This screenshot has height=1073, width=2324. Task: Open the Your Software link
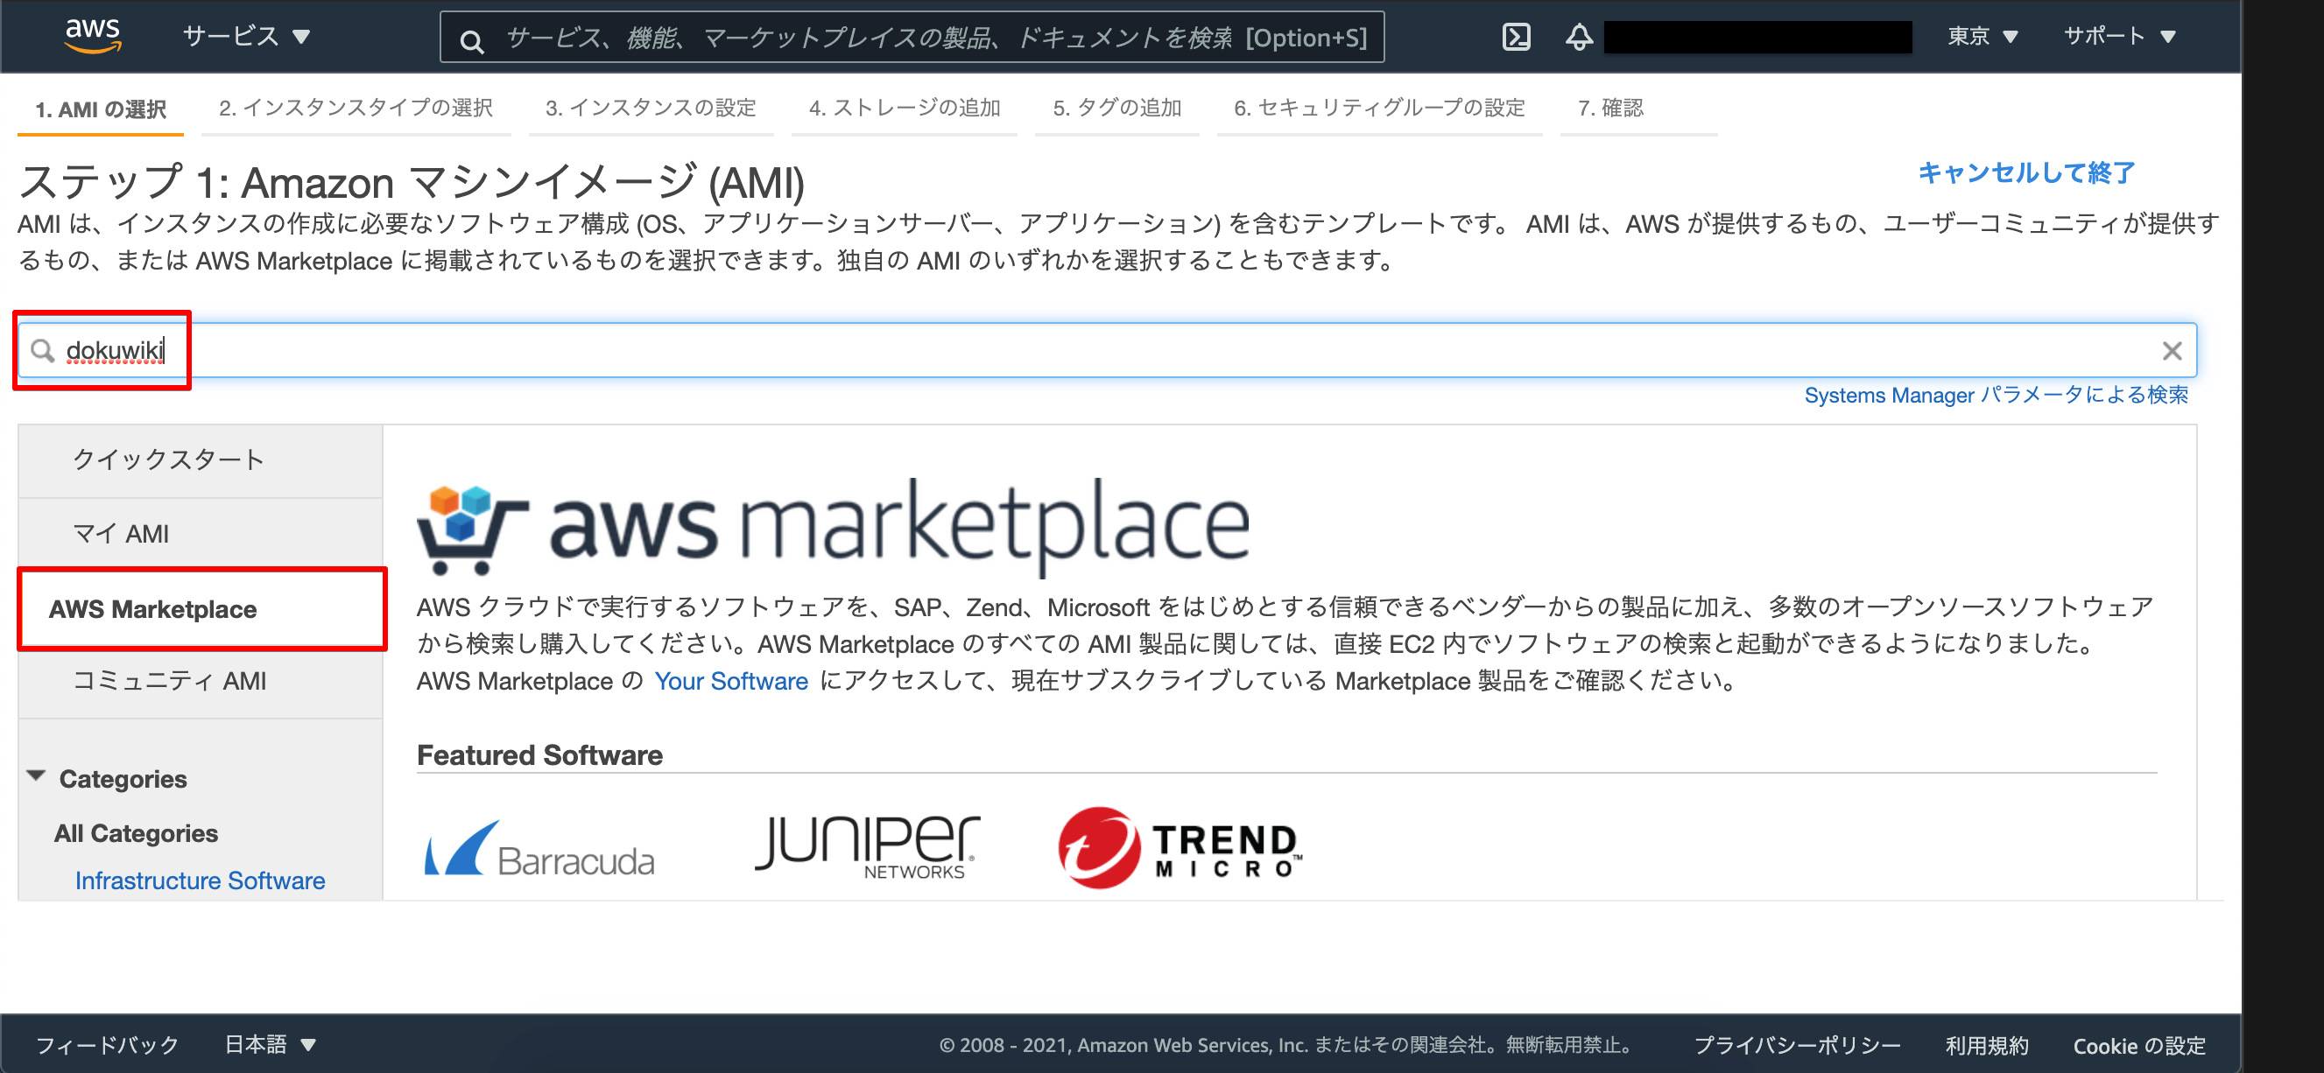[731, 681]
